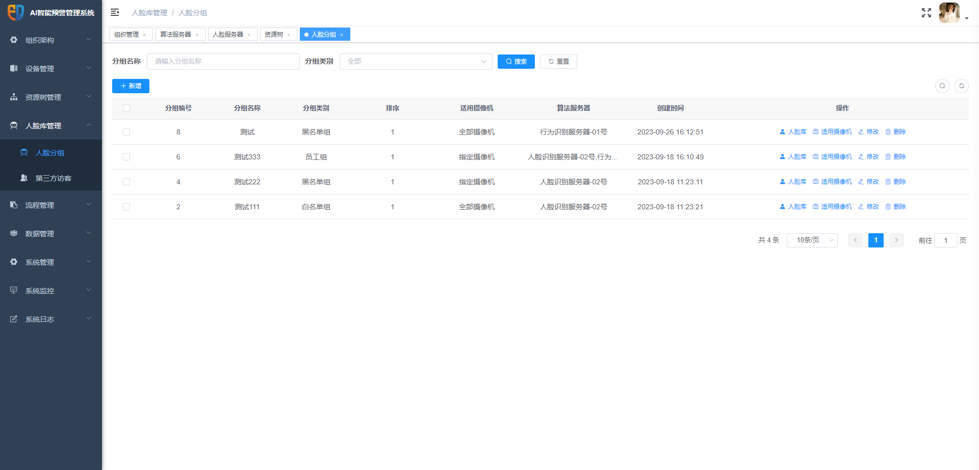Check the row for group 测试222

(x=126, y=182)
